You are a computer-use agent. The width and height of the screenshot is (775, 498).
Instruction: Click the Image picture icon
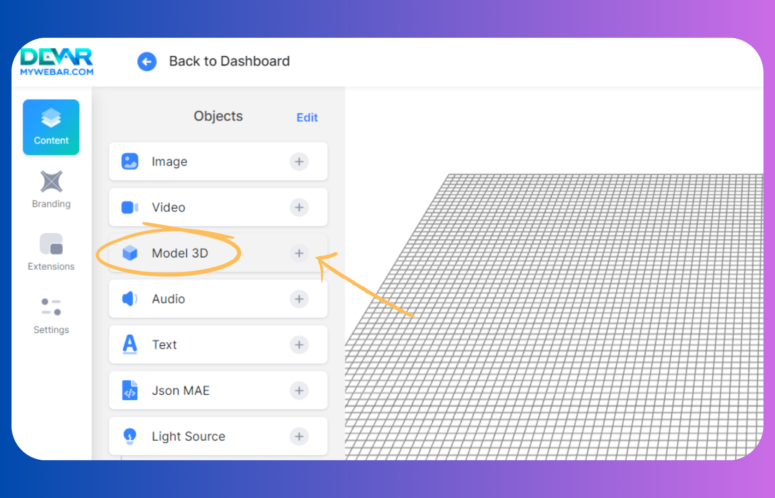tap(130, 161)
